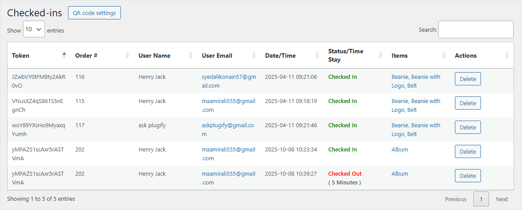This screenshot has height=210, width=522.
Task: Sort entries by Date/Time arrows
Action: click(317, 55)
